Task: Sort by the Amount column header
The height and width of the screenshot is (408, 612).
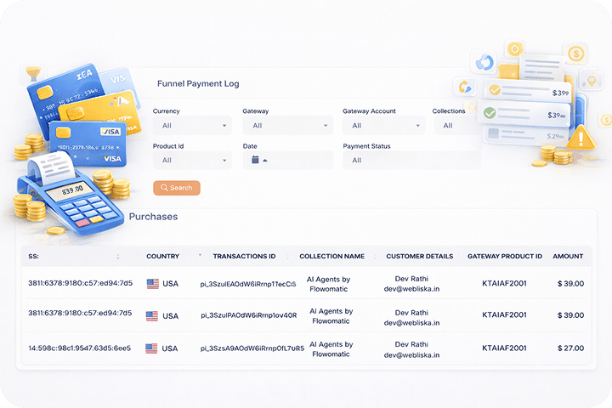Action: point(568,256)
